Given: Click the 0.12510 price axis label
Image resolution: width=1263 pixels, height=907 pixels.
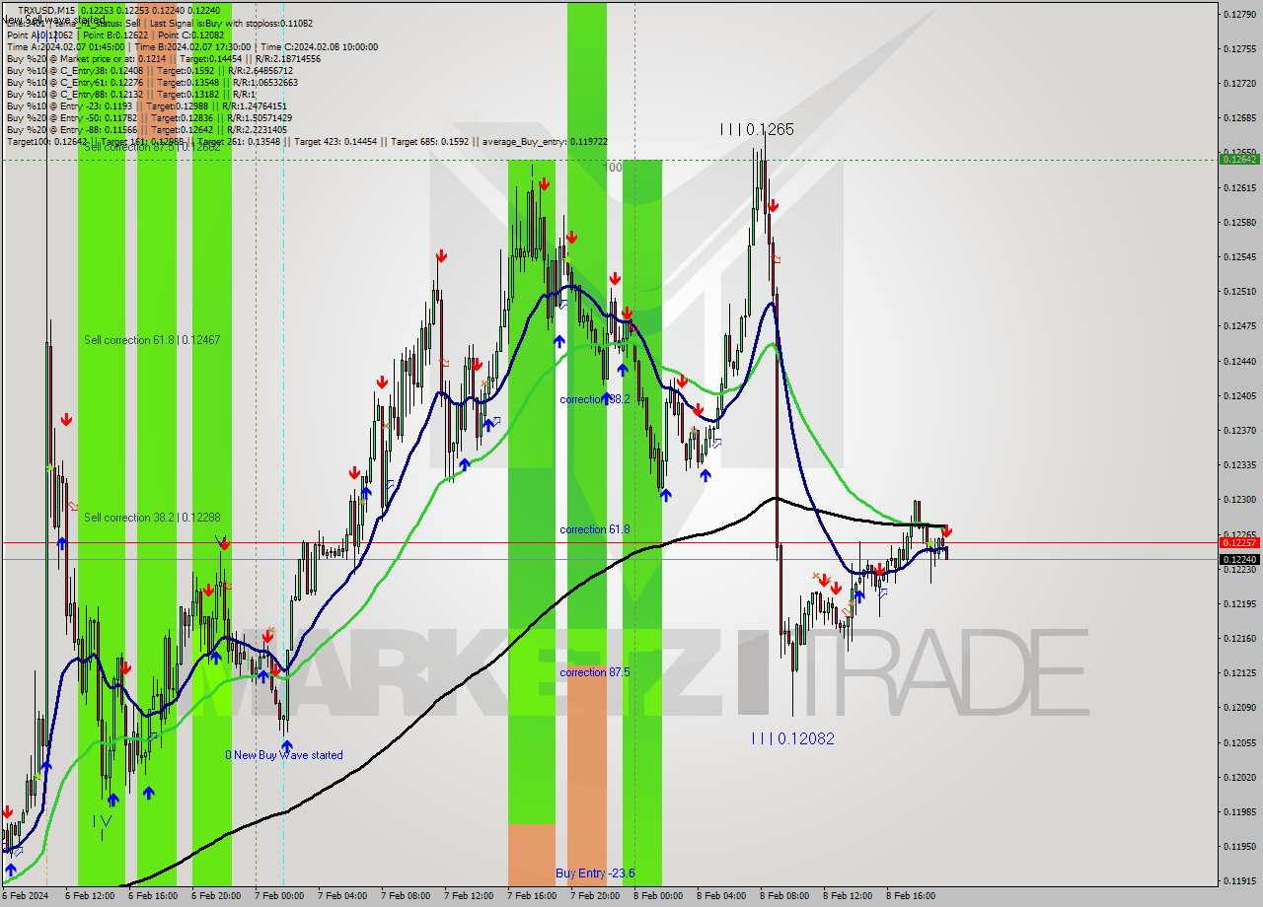Looking at the screenshot, I should pos(1239,291).
